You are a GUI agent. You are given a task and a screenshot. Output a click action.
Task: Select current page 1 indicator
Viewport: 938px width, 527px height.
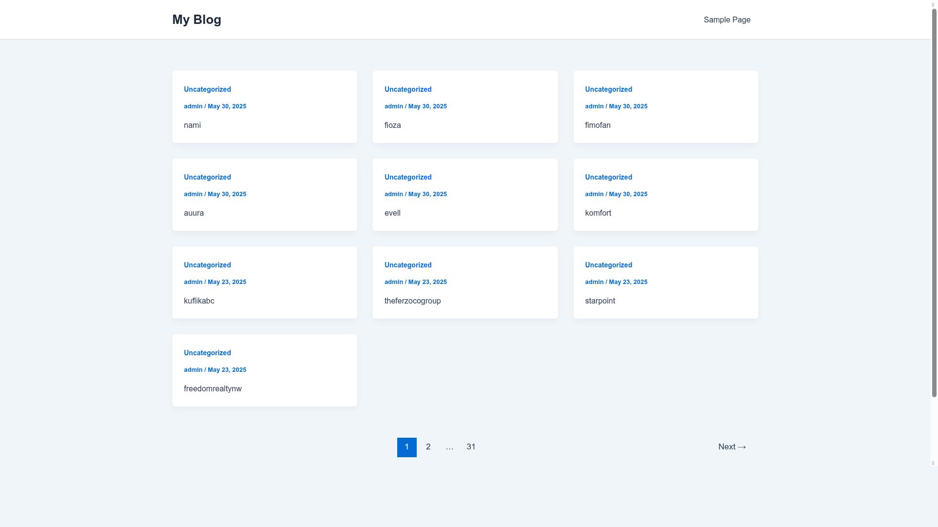pyautogui.click(x=406, y=447)
